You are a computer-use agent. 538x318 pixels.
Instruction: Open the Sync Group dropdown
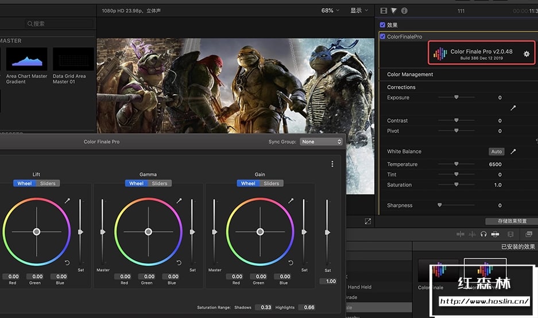[x=321, y=142]
